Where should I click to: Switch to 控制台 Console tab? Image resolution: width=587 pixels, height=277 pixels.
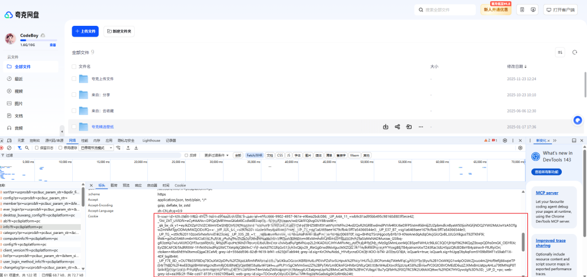[35, 141]
